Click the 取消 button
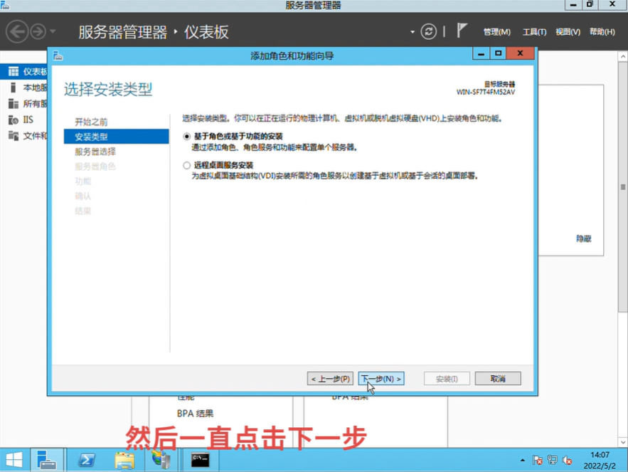Screen dimensions: 628x472 point(498,379)
